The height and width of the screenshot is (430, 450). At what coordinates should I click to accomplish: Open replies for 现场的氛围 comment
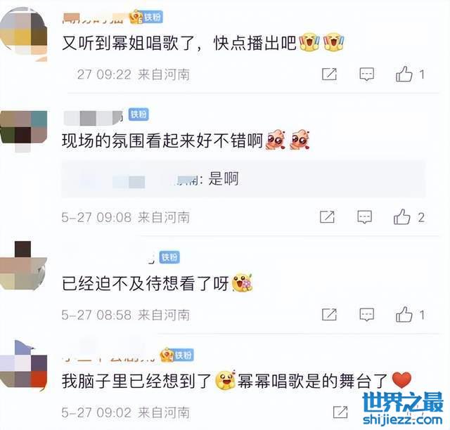click(x=364, y=217)
